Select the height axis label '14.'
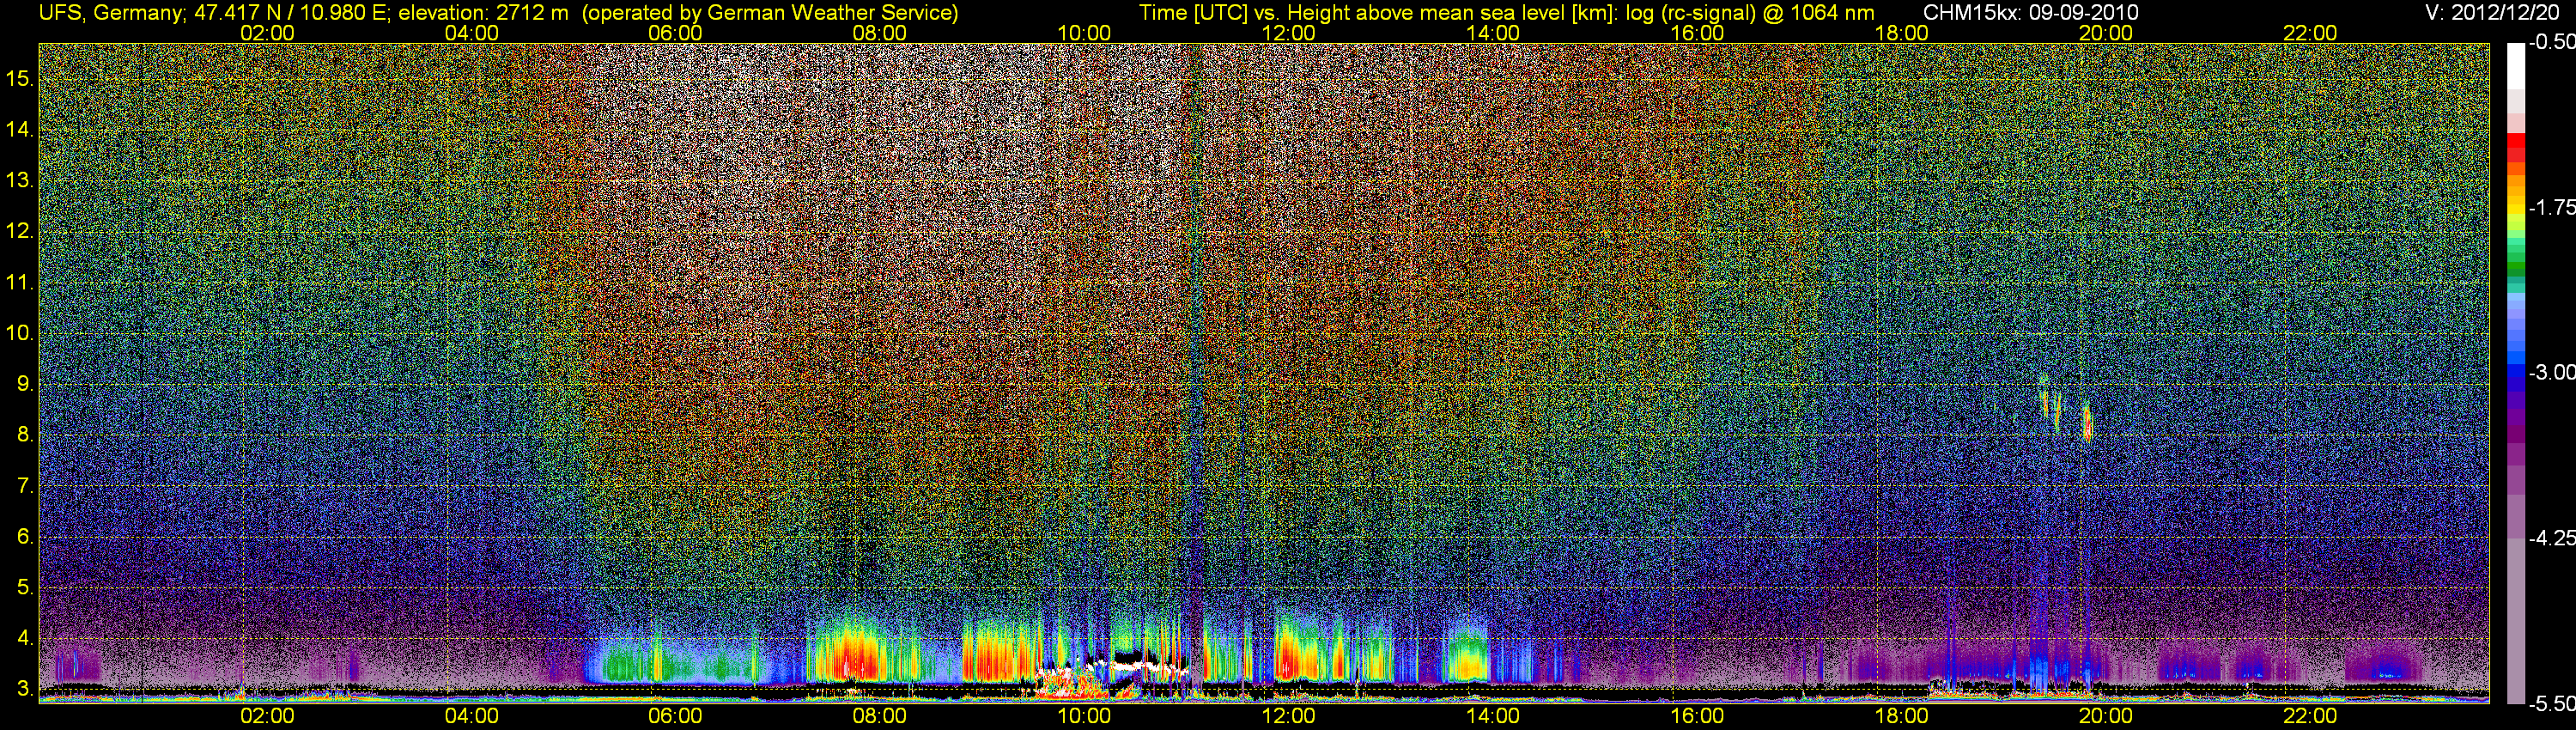 coord(20,130)
